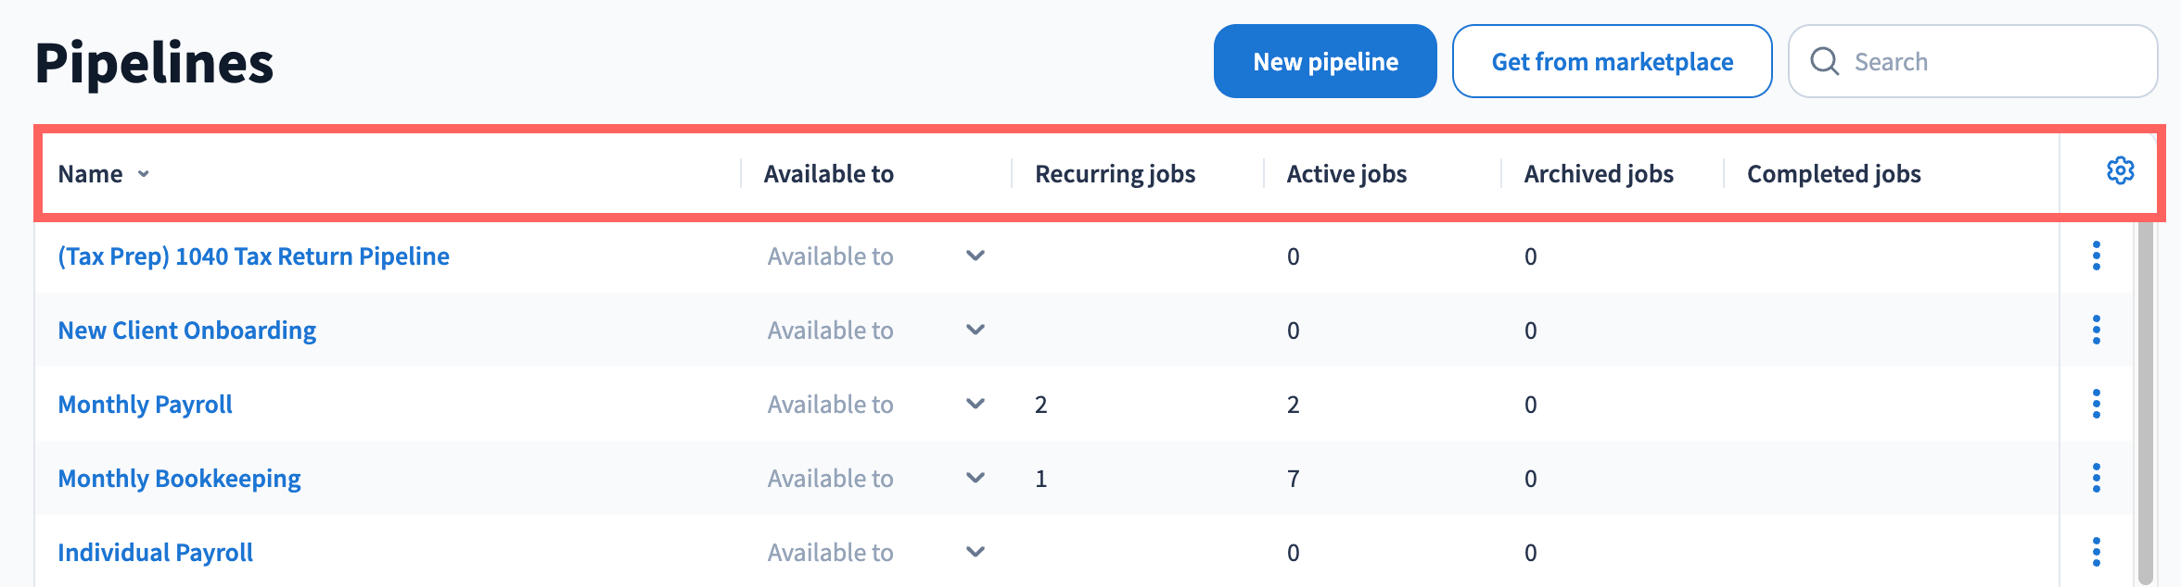The image size is (2181, 587).
Task: Open the Monthly Bookkeeping pipeline link
Action: coord(179,479)
